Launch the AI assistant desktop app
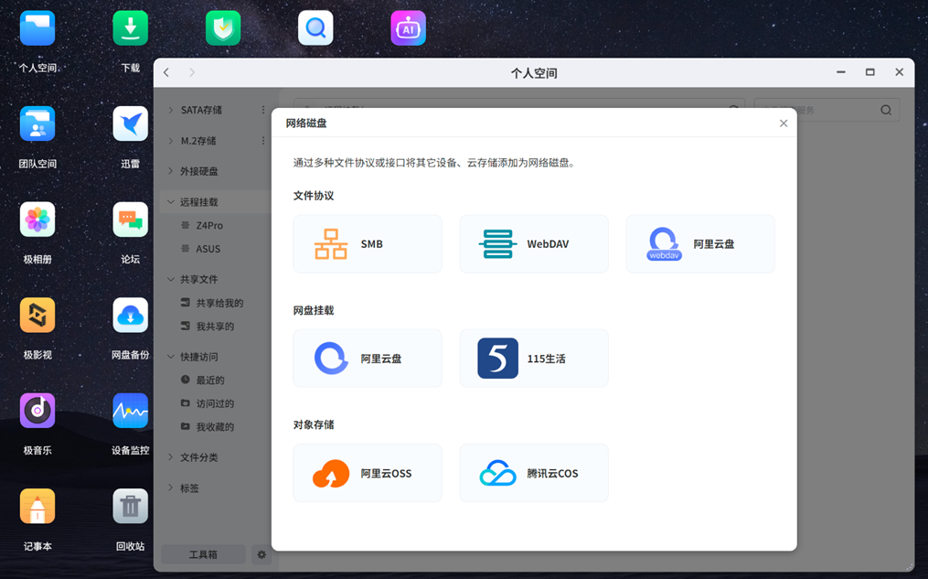The height and width of the screenshot is (579, 928). click(409, 28)
